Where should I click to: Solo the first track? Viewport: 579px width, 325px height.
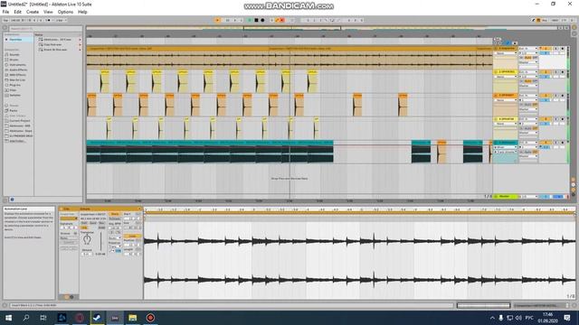pyautogui.click(x=556, y=49)
